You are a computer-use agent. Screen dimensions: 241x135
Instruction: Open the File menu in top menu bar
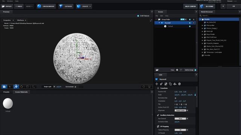click(x=3, y=1)
